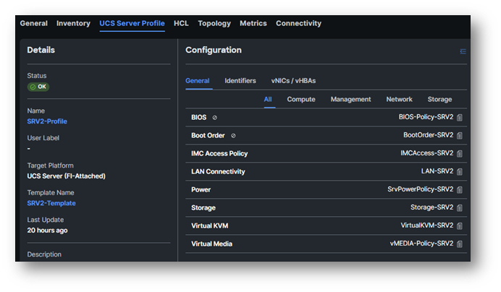
Task: Collapse the Configuration panel via corner icon
Action: pos(463,51)
